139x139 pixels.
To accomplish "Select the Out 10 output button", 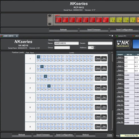I will click(120, 96).
